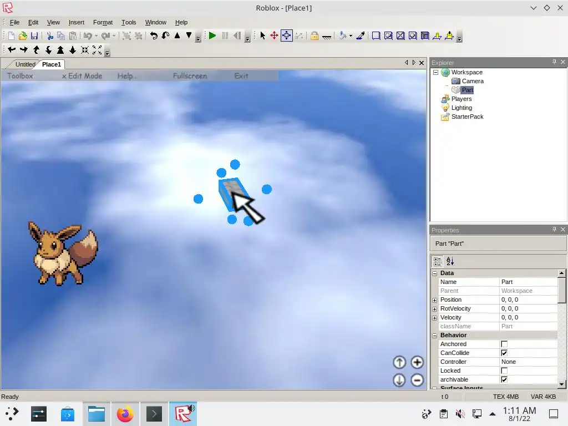Click the Reset rewind button
The width and height of the screenshot is (568, 426).
(237, 35)
